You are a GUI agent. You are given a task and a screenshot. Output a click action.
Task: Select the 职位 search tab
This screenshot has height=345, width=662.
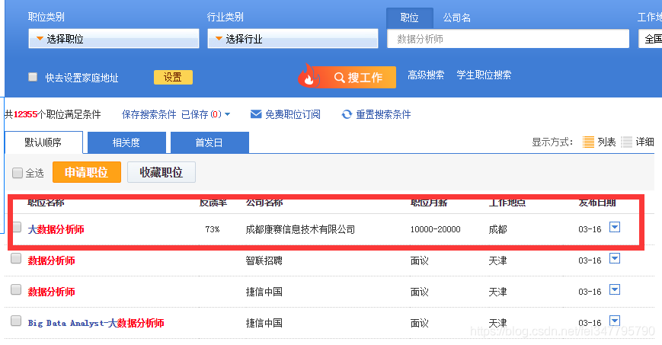point(410,18)
